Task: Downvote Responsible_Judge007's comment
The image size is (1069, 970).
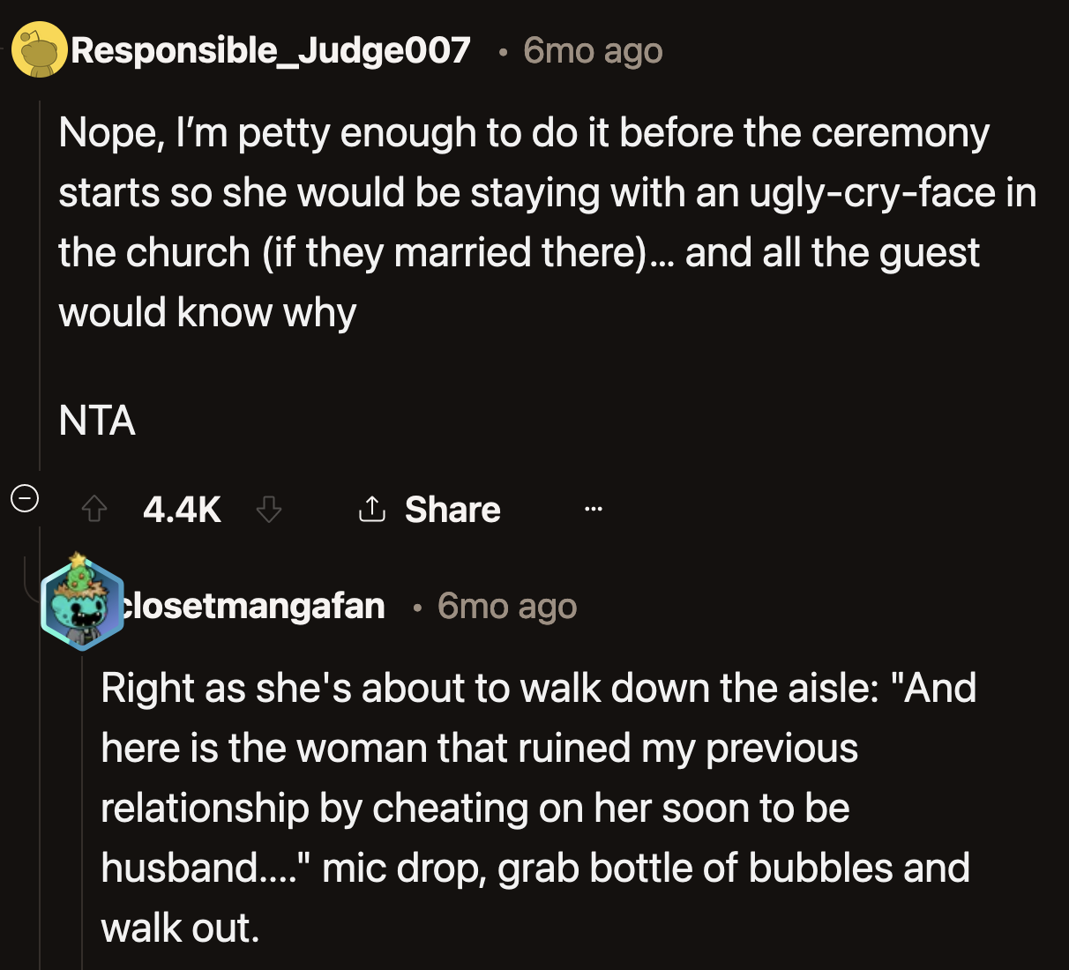Action: (x=267, y=510)
